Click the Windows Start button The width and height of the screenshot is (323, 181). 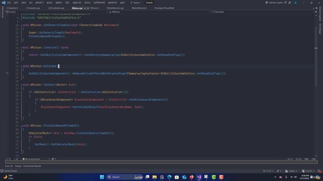click(102, 177)
